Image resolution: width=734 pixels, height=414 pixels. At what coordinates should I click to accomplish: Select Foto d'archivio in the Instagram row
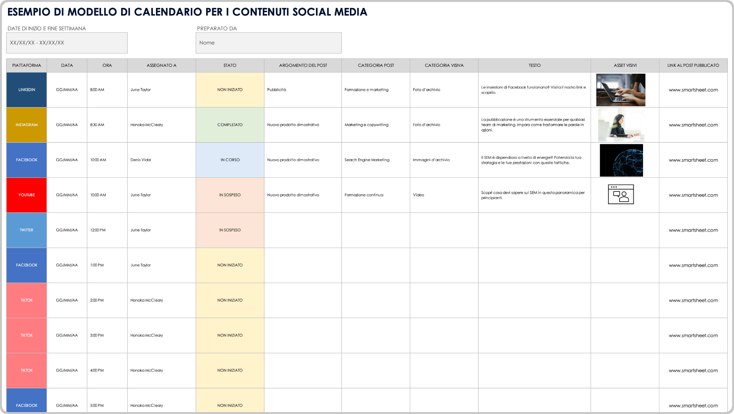[x=444, y=125]
